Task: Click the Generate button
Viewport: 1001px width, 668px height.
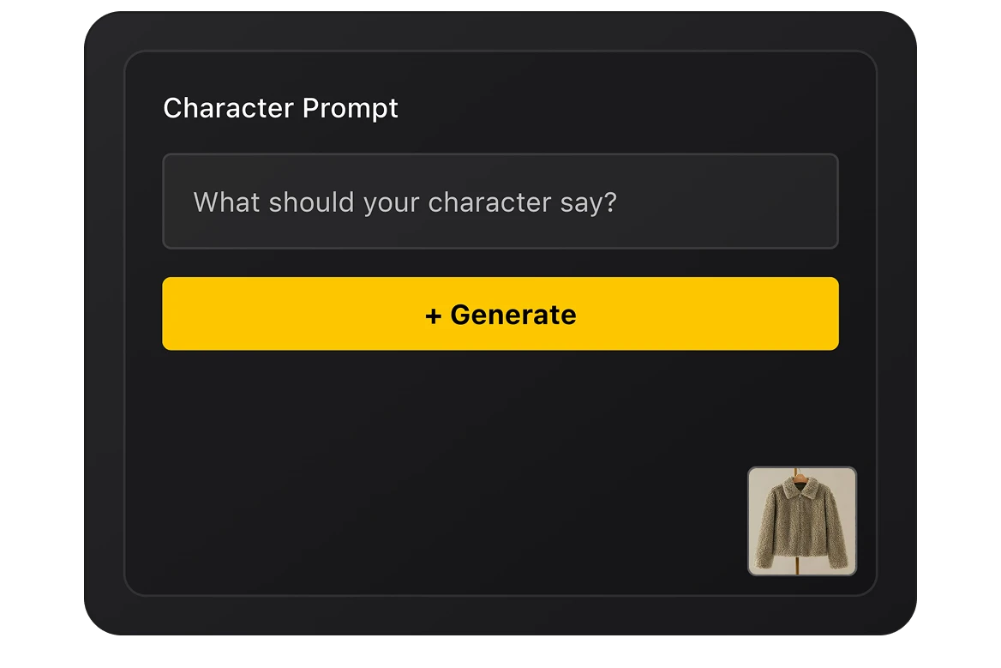Action: pos(500,314)
